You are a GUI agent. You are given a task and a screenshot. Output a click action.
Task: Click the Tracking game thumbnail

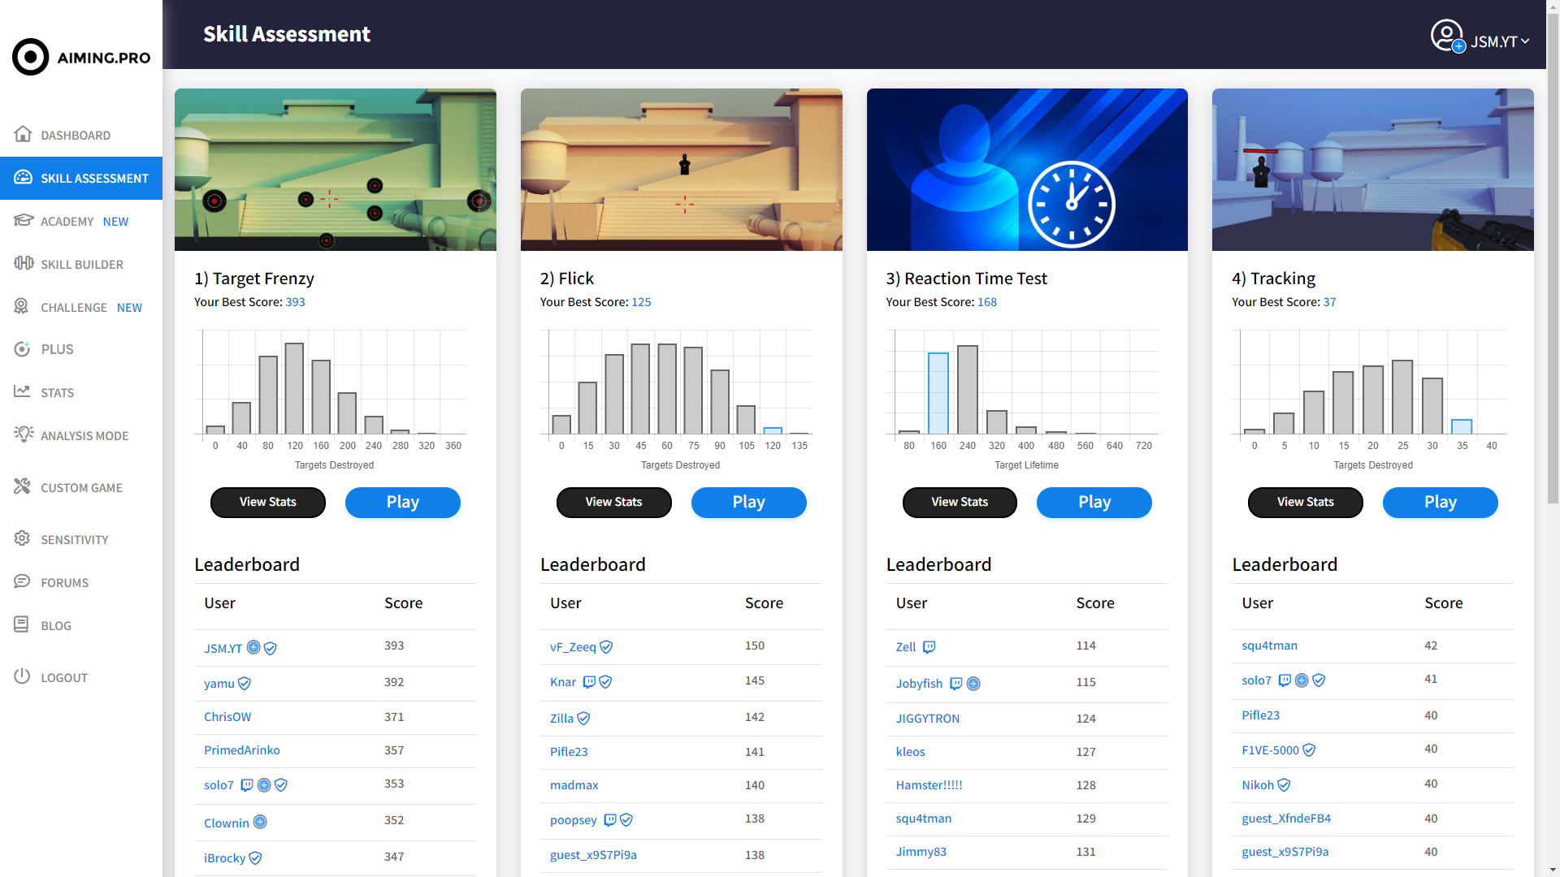[1372, 169]
